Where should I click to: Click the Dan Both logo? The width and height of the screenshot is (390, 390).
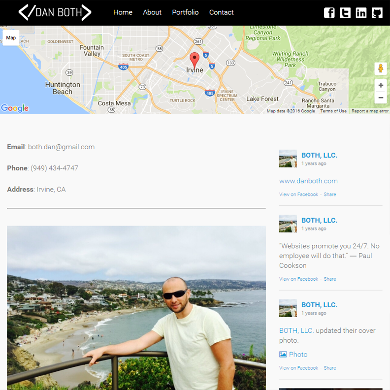(x=55, y=12)
